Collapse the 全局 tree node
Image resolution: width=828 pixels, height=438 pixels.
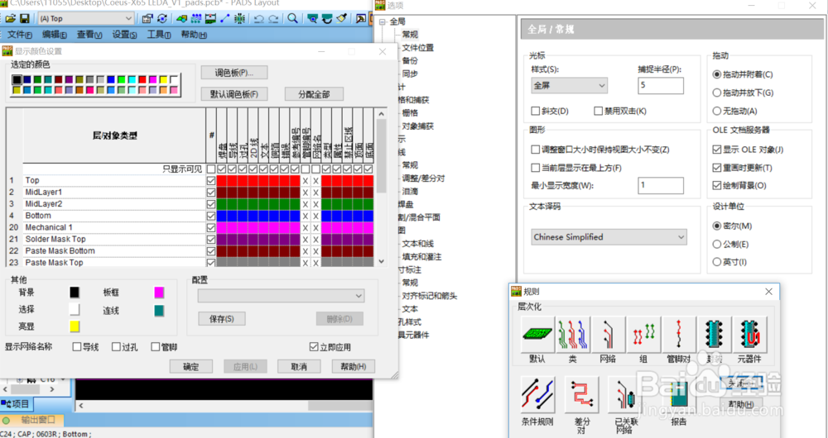click(x=383, y=21)
